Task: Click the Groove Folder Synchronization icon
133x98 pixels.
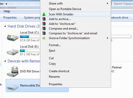Action: [44, 38]
